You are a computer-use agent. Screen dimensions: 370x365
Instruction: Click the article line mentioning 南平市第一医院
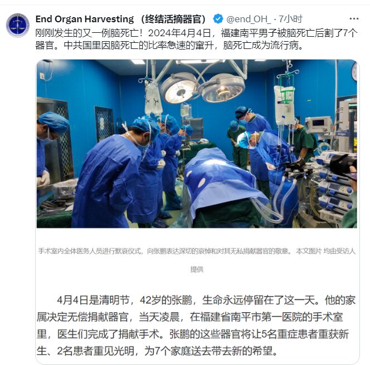pyautogui.click(x=189, y=317)
